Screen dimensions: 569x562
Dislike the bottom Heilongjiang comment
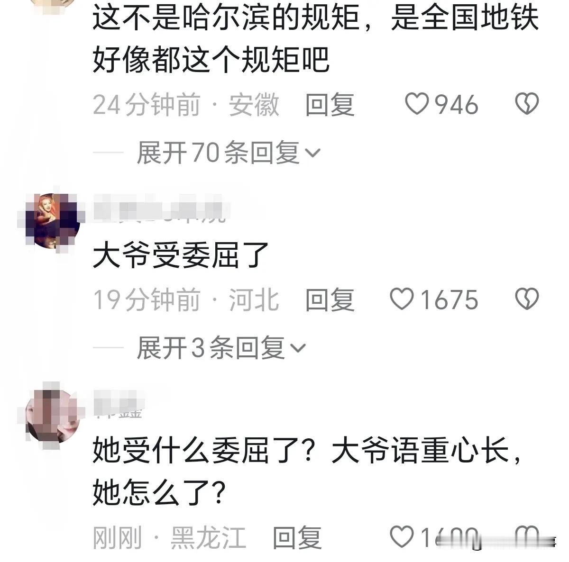527,537
